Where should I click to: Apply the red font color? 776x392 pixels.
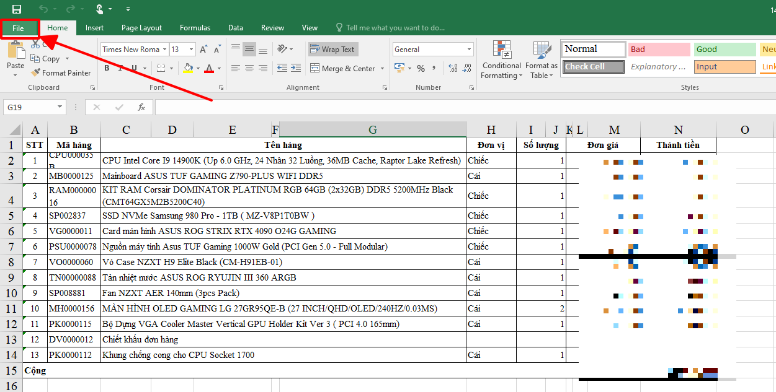[x=209, y=68]
